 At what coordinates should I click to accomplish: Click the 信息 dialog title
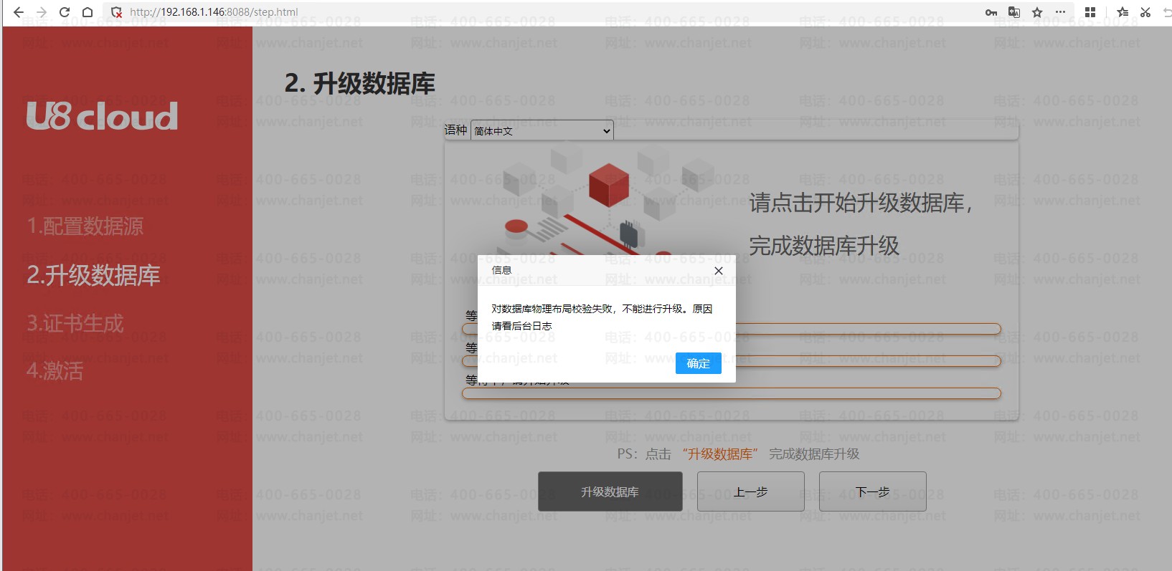[501, 270]
